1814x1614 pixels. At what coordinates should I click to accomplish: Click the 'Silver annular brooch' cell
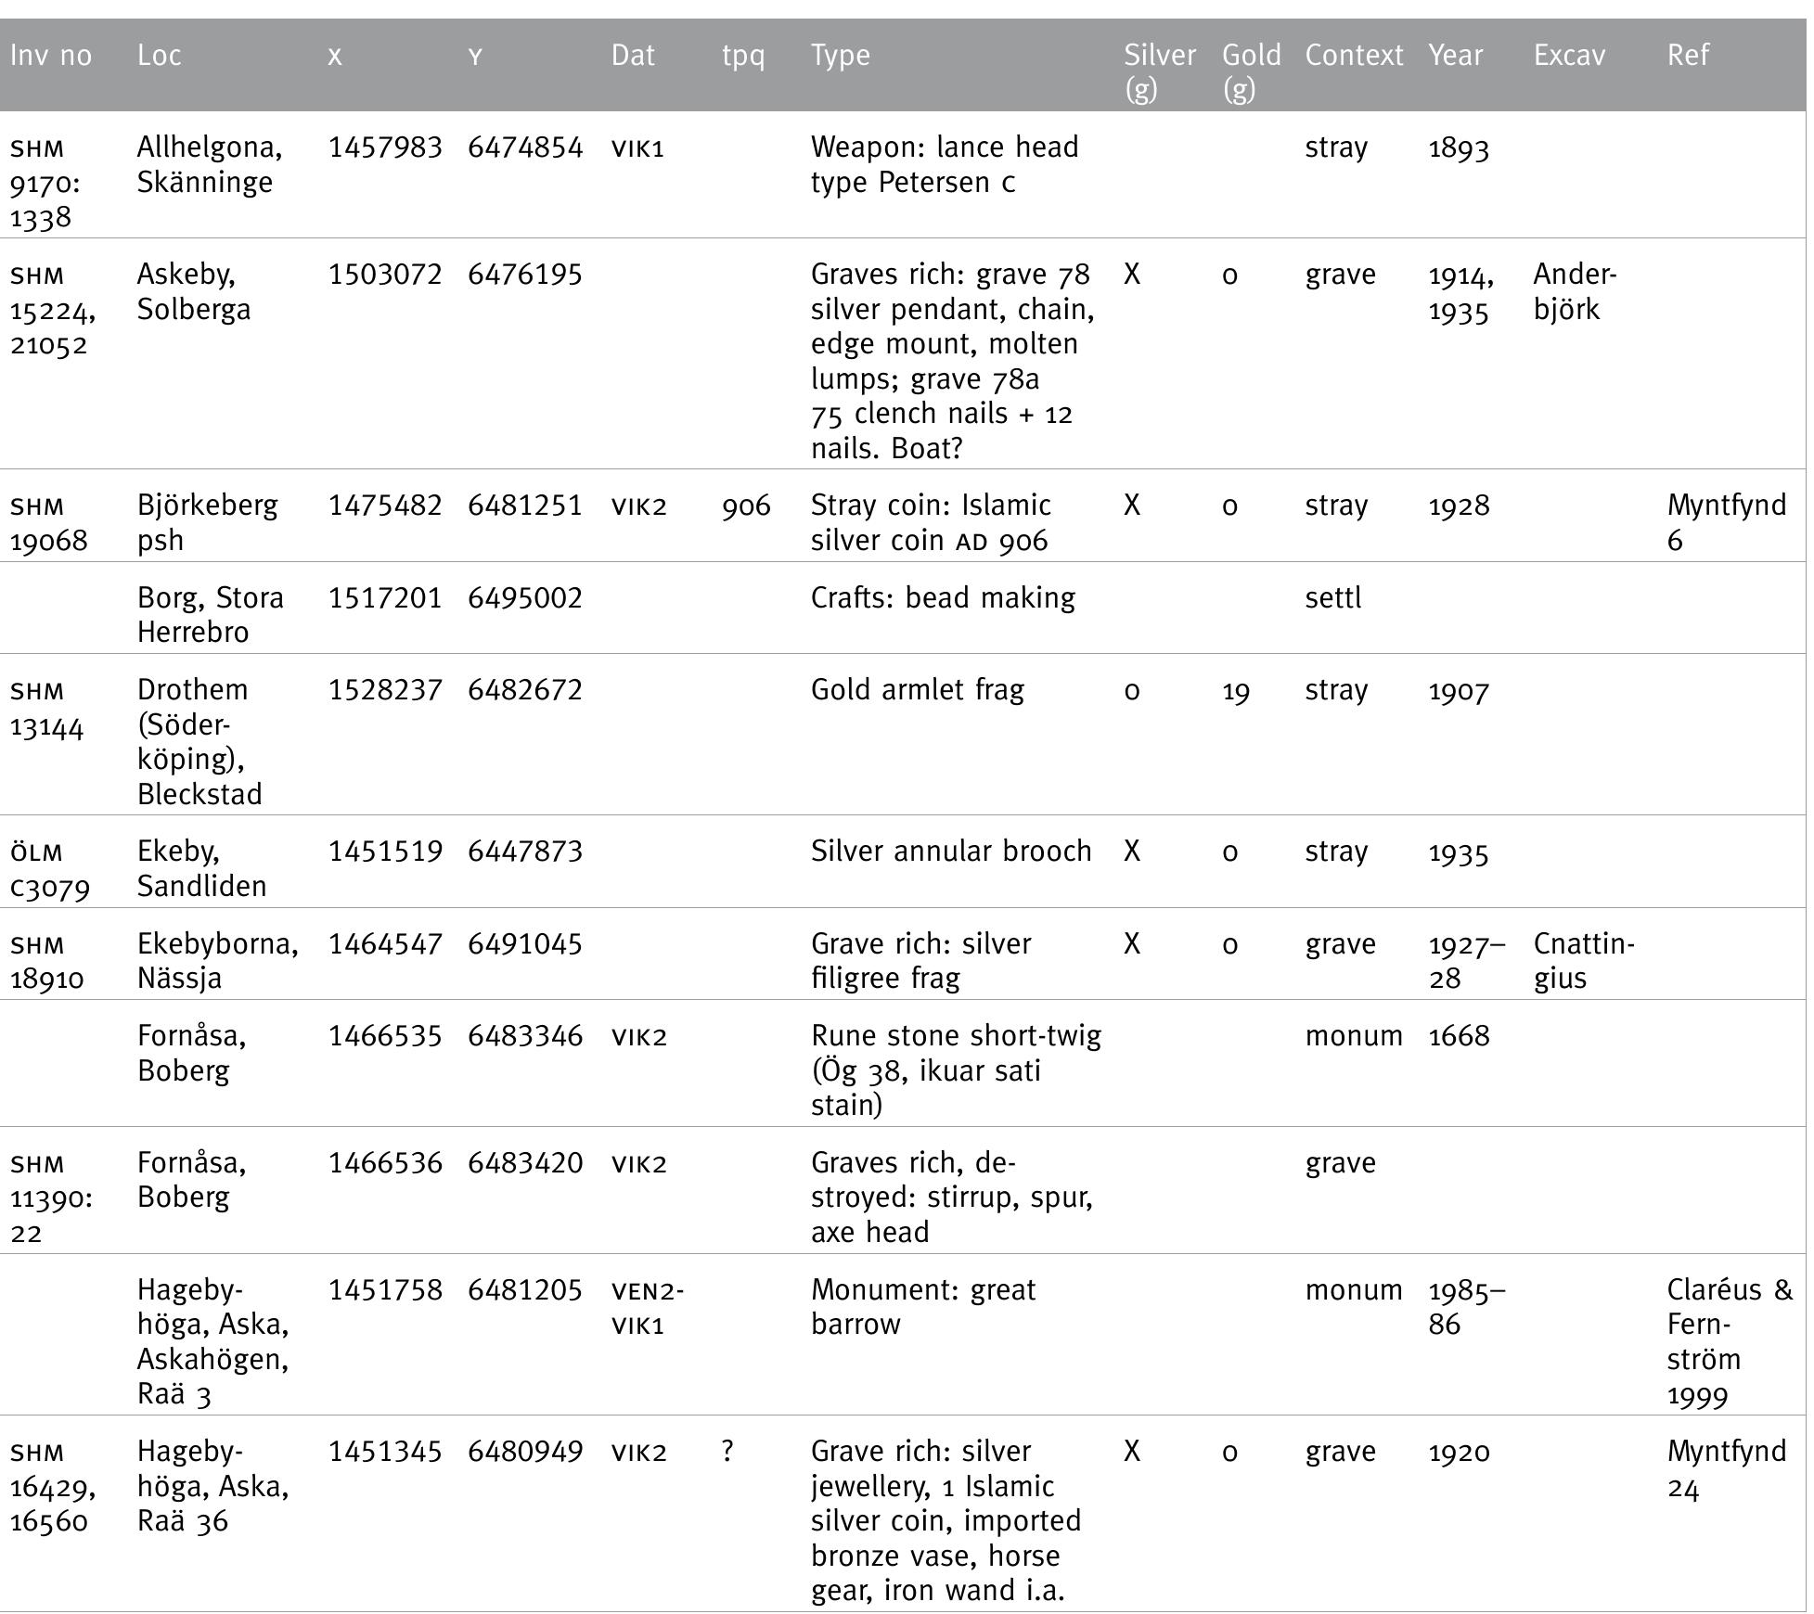tap(950, 852)
